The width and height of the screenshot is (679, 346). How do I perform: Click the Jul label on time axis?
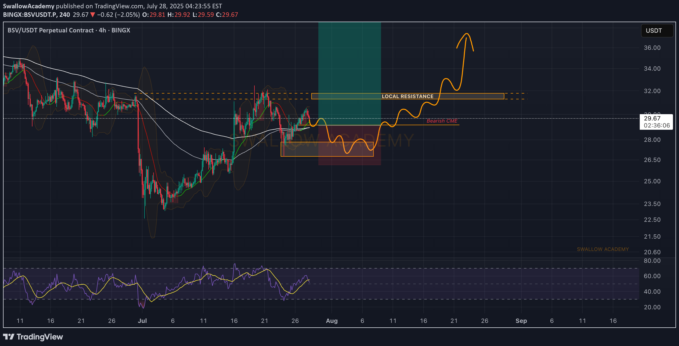click(x=142, y=321)
